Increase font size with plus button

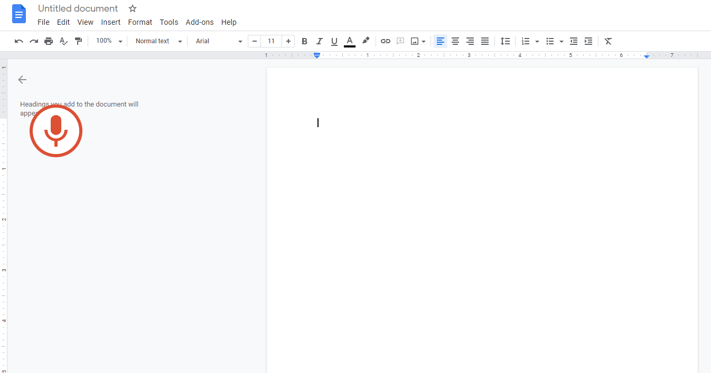tap(288, 41)
